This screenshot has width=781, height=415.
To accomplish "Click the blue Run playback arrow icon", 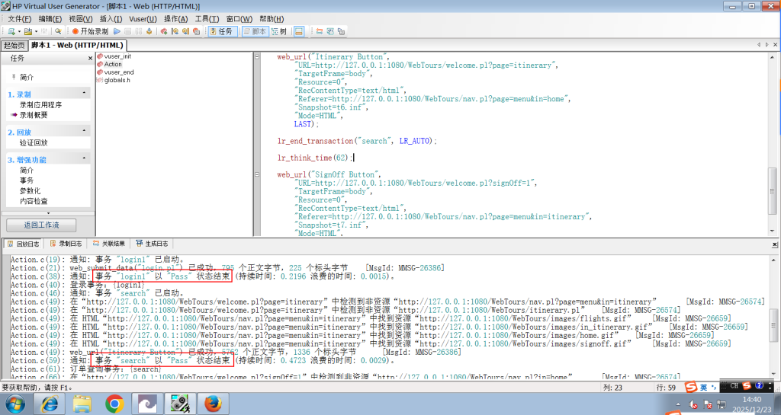I will point(117,31).
